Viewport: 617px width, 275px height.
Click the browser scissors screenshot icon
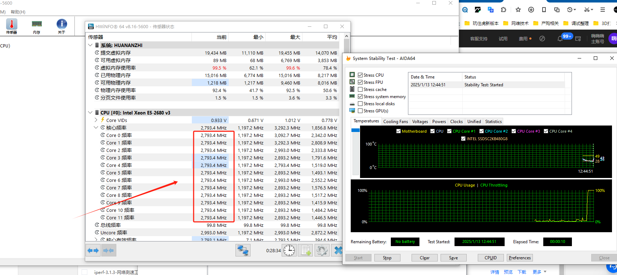[587, 10]
